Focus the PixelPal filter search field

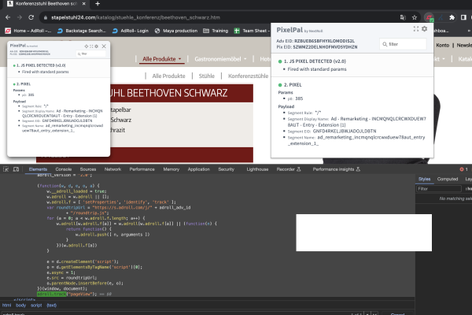pos(407,44)
